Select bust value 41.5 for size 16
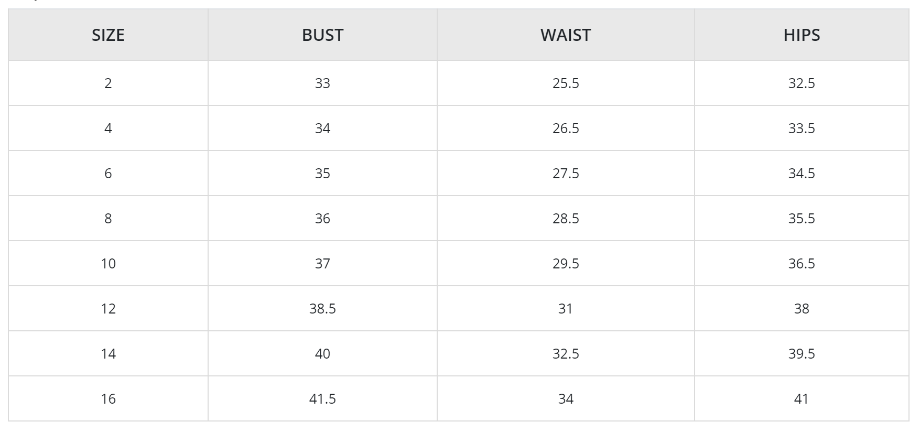This screenshot has height=443, width=920. pos(322,399)
